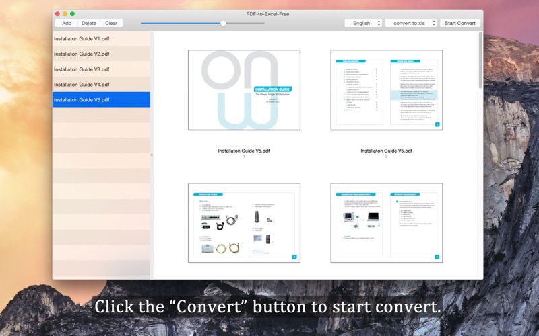Viewport: 539px width, 336px height.
Task: Clear the file list
Action: pos(111,23)
